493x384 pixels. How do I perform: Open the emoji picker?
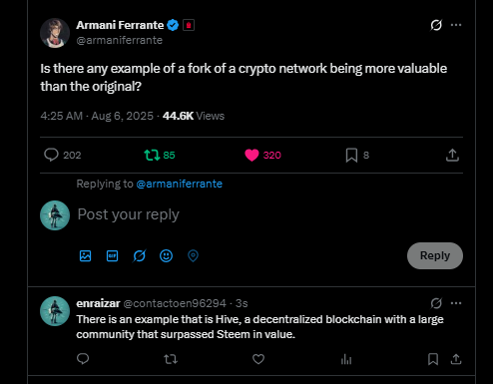coord(166,255)
